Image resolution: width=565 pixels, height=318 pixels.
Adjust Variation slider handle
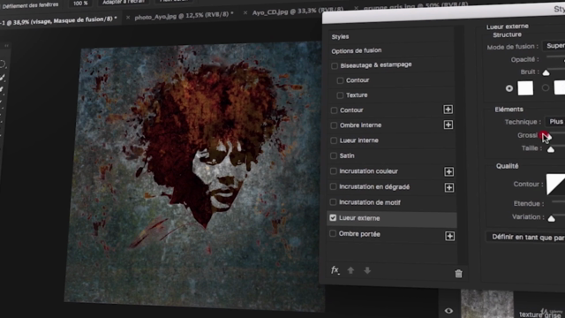pos(551,218)
